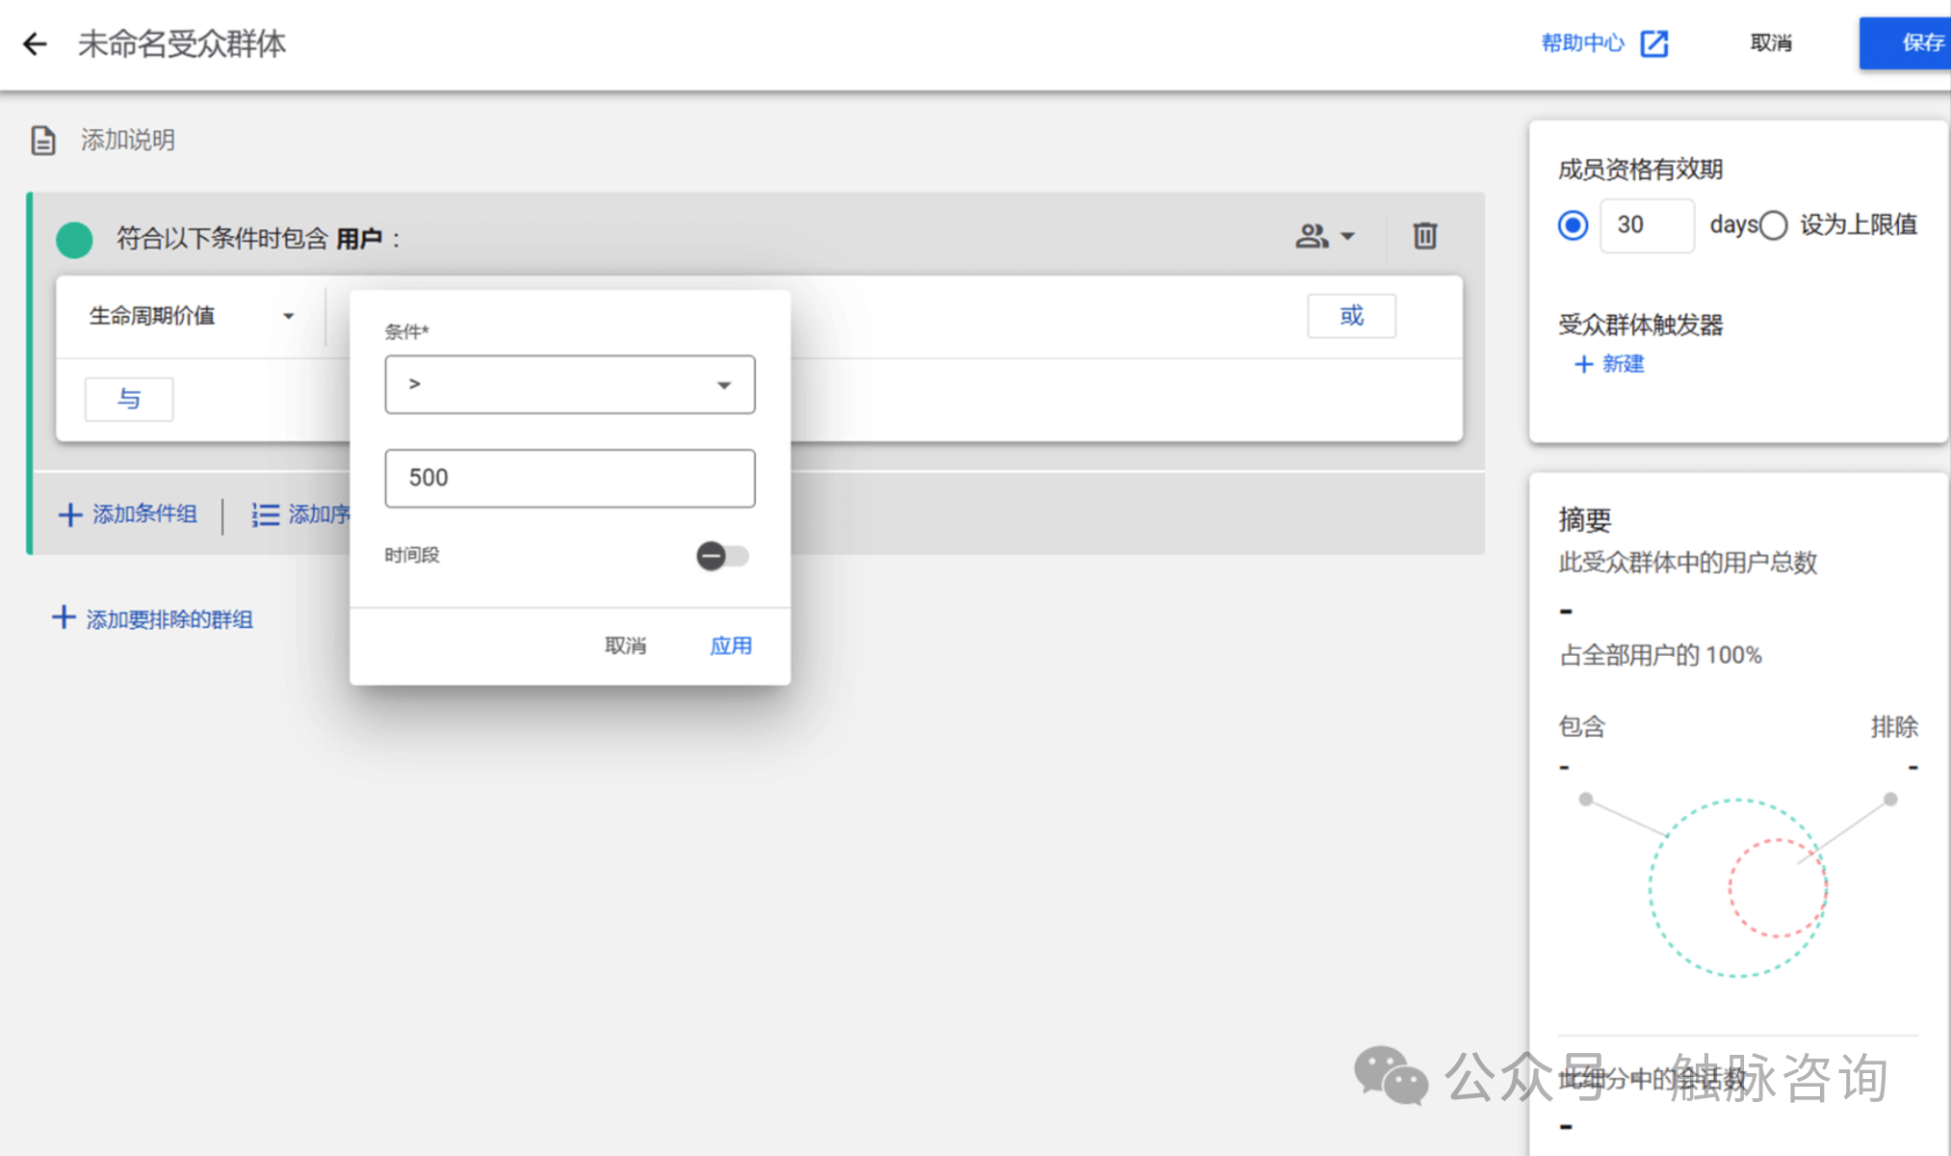
Task: Click the green include indicator circle
Action: pos(74,239)
